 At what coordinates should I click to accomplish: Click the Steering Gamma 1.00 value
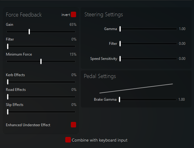point(182,29)
